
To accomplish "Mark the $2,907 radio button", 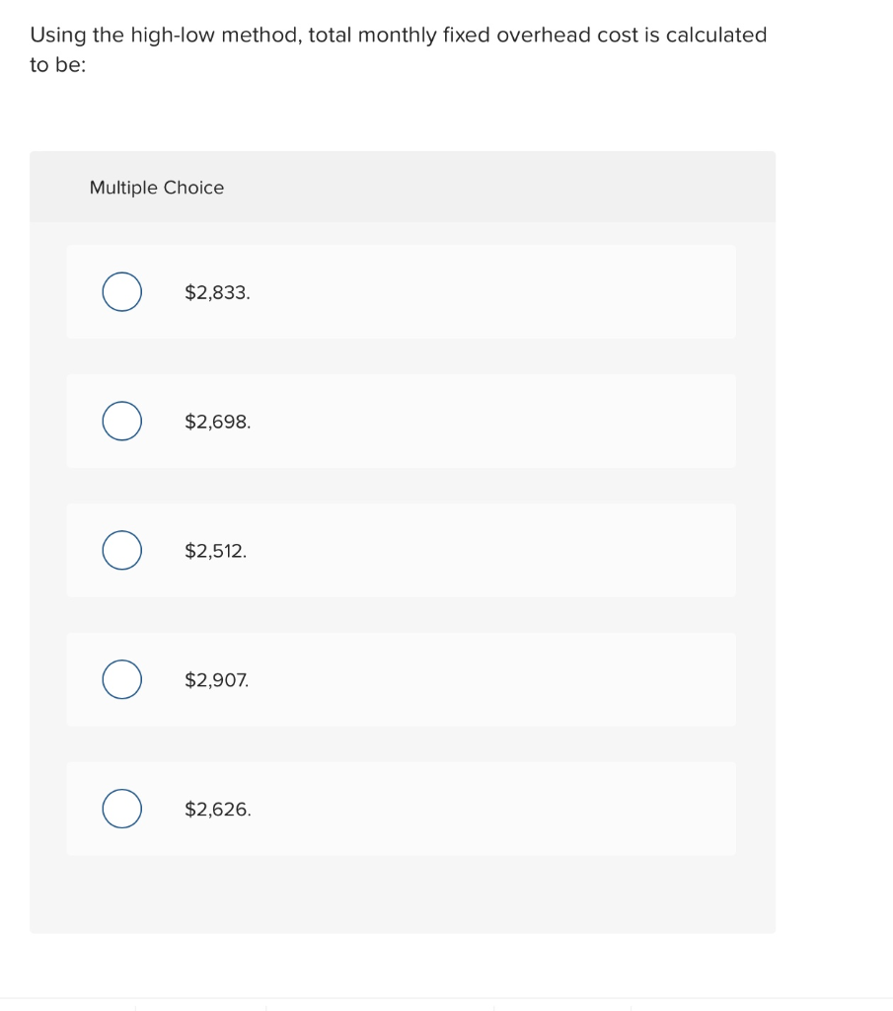I will [x=121, y=679].
